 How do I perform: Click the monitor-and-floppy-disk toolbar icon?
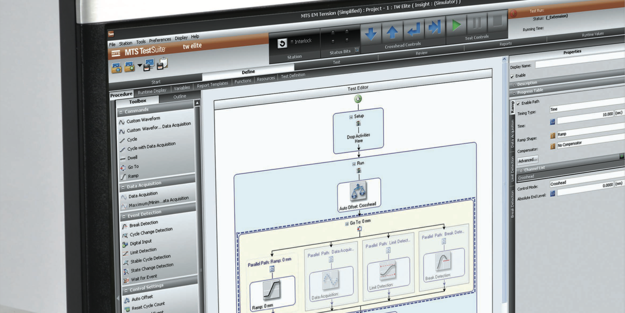coord(149,65)
